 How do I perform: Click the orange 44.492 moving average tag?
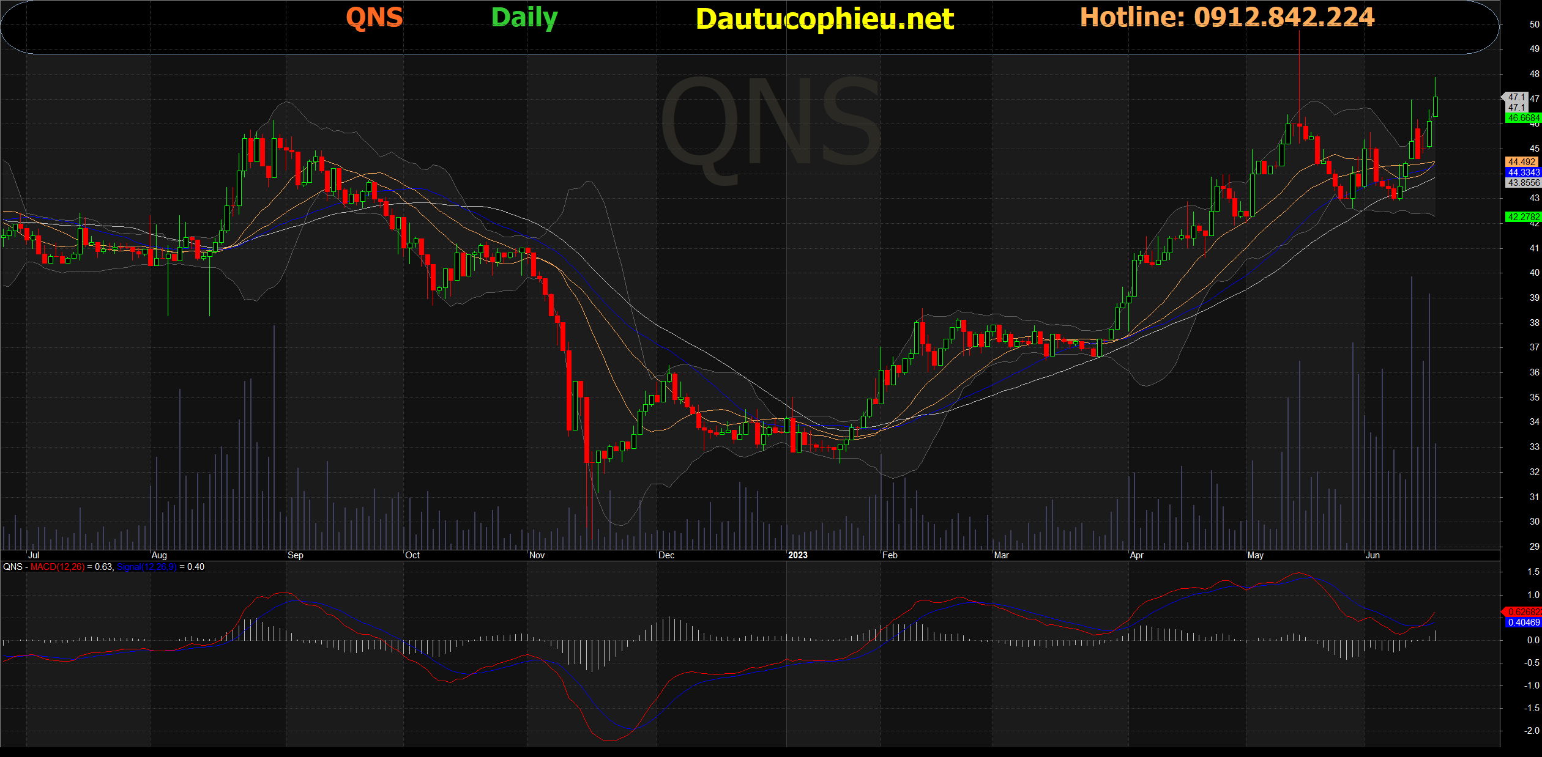tap(1522, 162)
